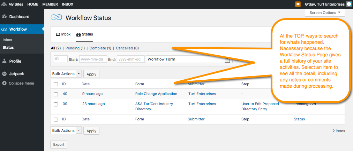
Task: Open the 9 hours ago entry date
Action: 92,94
